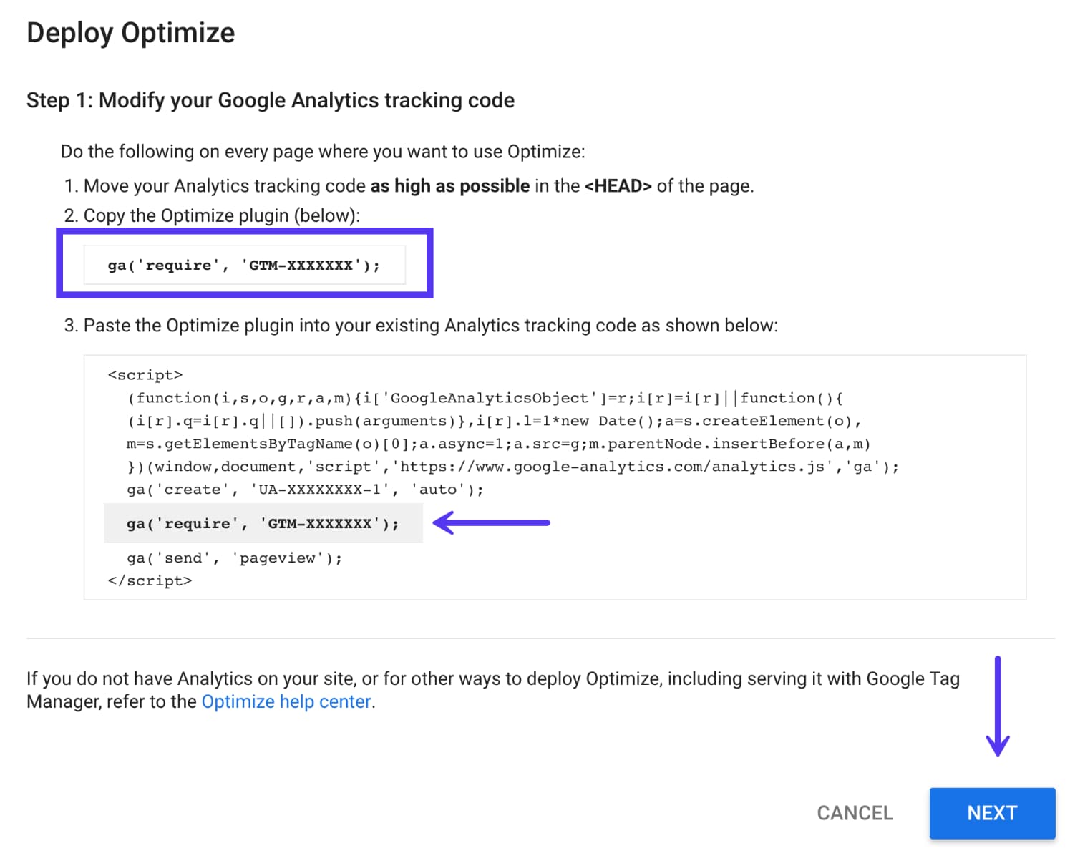Click the ga('send', 'pageview') line
This screenshot has width=1075, height=861.
coord(235,558)
